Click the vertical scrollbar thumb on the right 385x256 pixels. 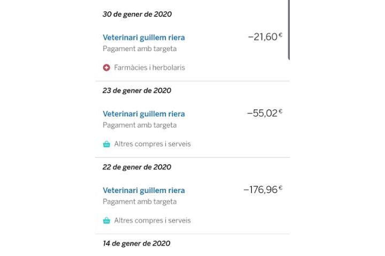pos(289,29)
